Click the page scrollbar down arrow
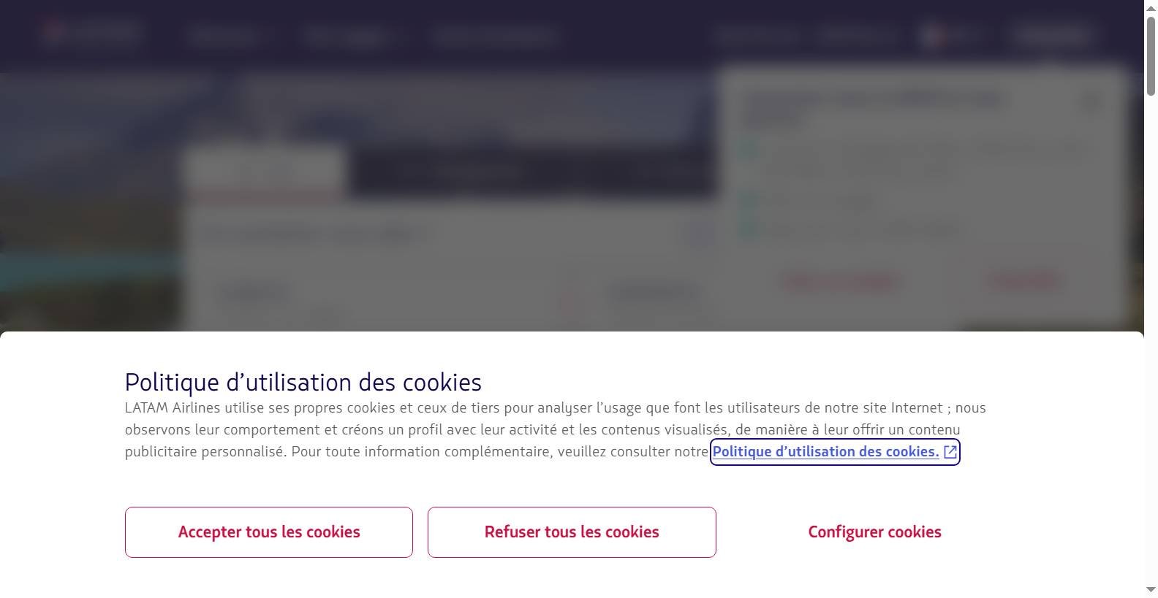The height and width of the screenshot is (598, 1158). 1151,589
